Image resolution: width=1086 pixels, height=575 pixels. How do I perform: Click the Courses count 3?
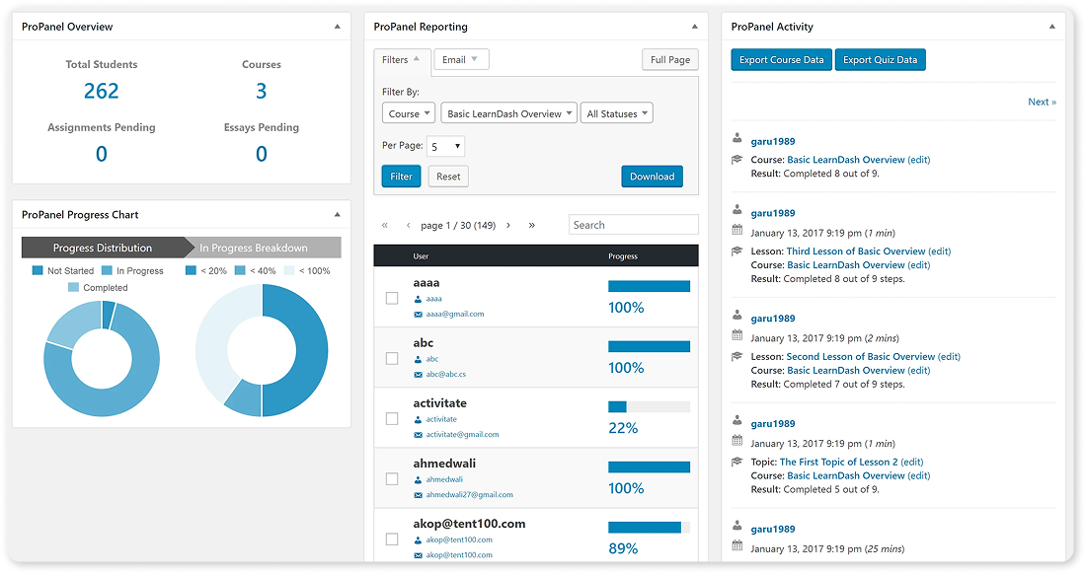tap(261, 91)
